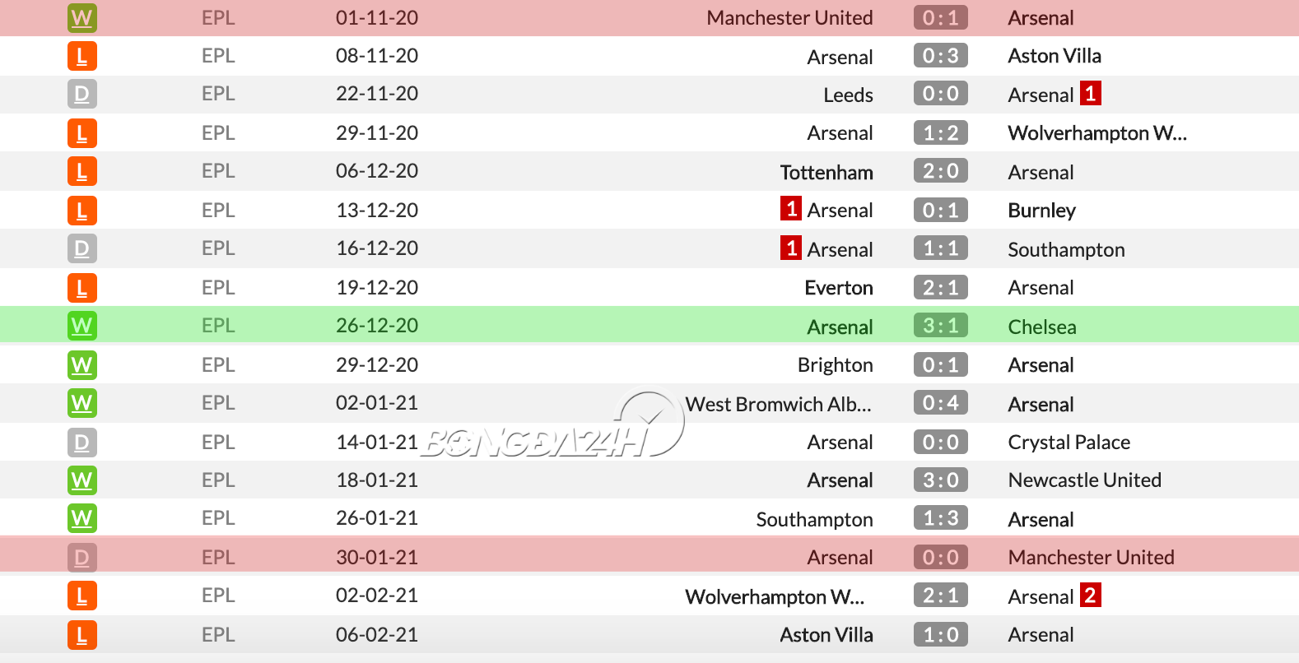Open the 0:1 score box for Manchester United versus Arsenal
This screenshot has width=1299, height=663.
pos(939,17)
